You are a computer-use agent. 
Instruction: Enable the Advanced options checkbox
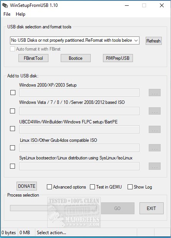(x=49, y=187)
